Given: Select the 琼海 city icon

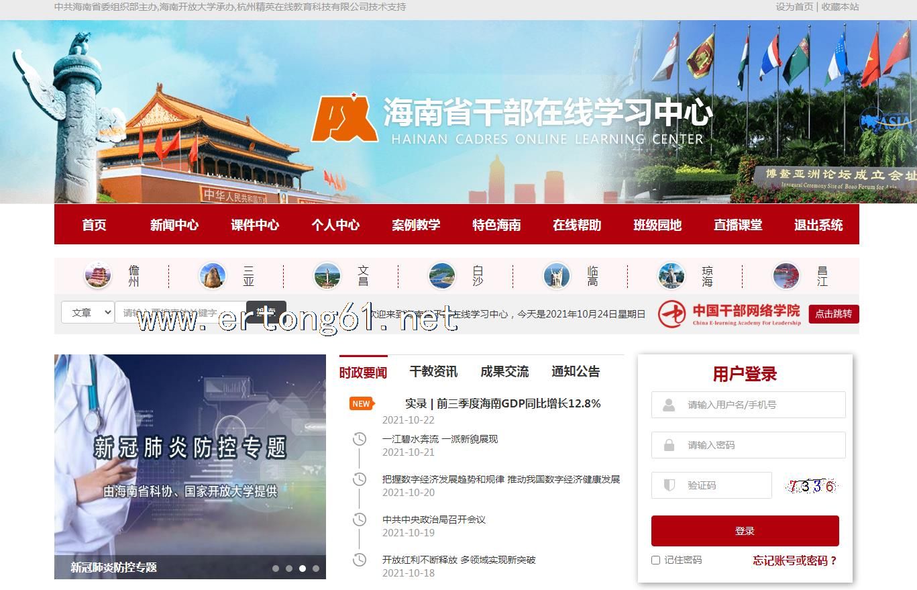Looking at the screenshot, I should [671, 276].
